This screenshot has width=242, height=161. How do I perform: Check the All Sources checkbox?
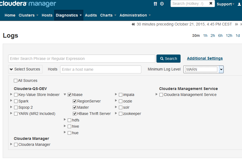pyautogui.click(x=15, y=81)
